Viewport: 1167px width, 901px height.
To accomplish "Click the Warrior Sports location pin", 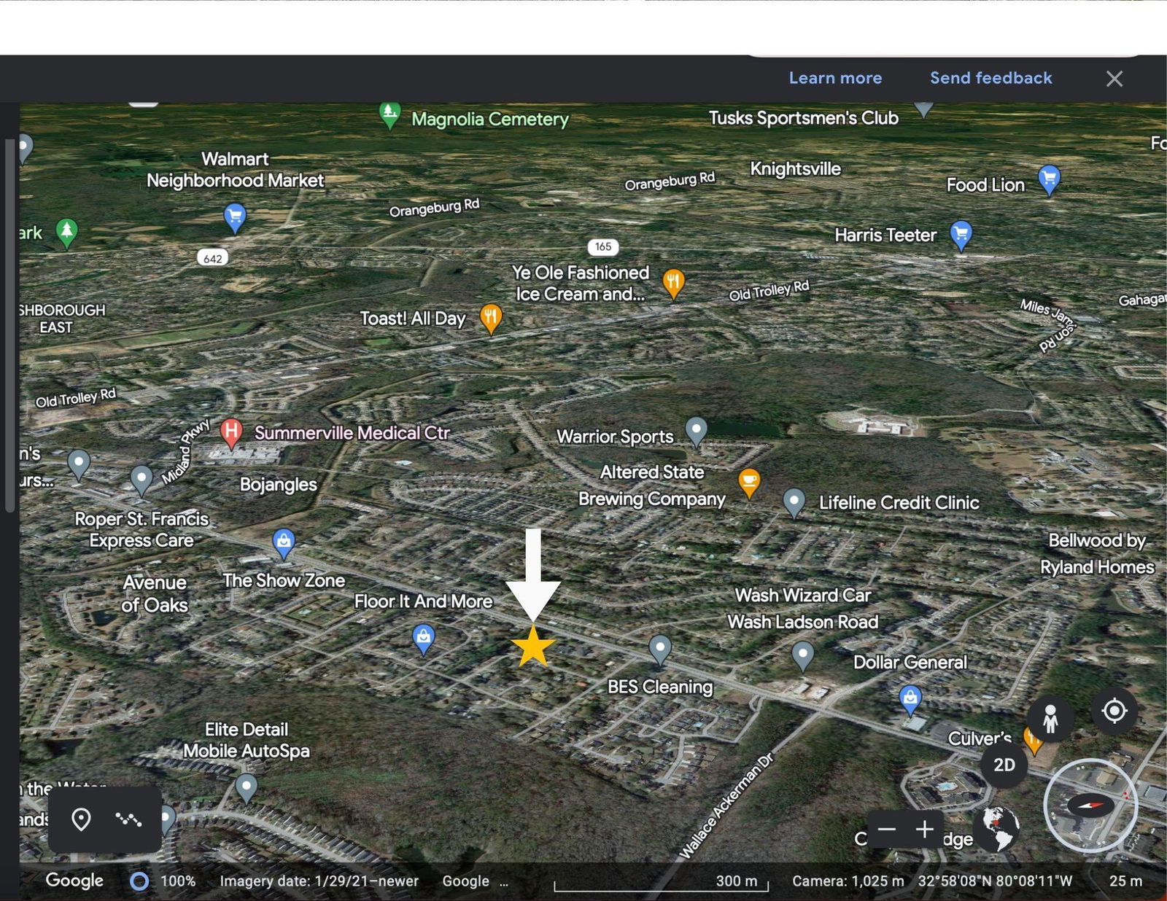I will point(697,432).
